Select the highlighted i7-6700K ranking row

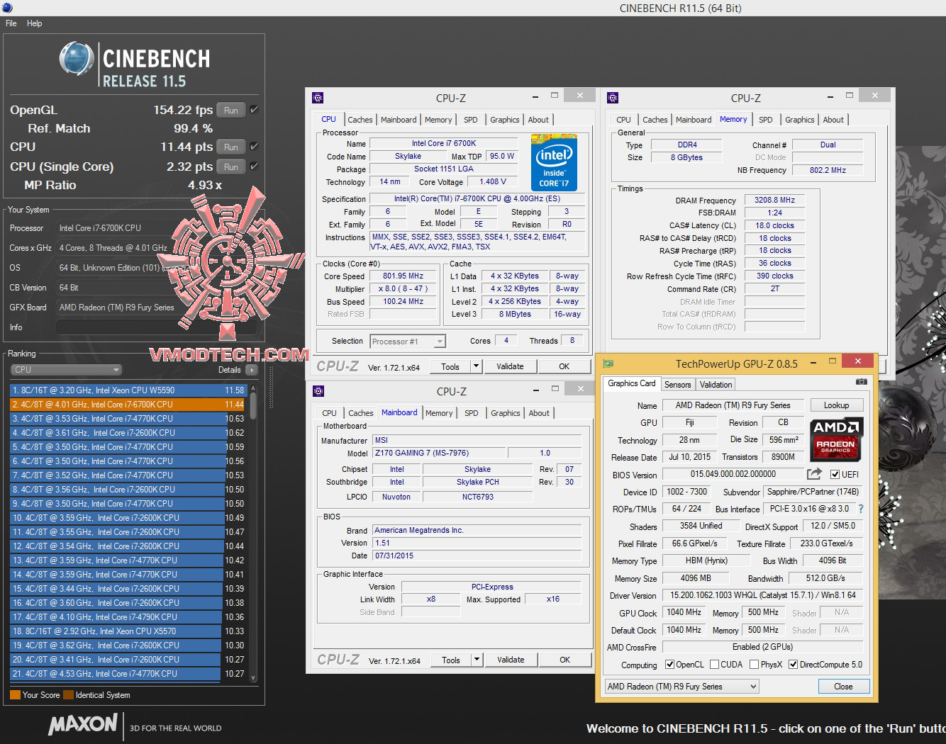128,405
